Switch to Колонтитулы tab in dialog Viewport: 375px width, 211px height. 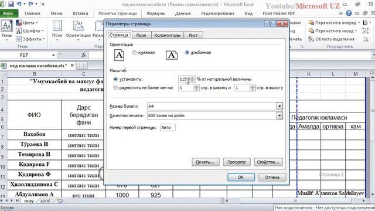pos(167,35)
